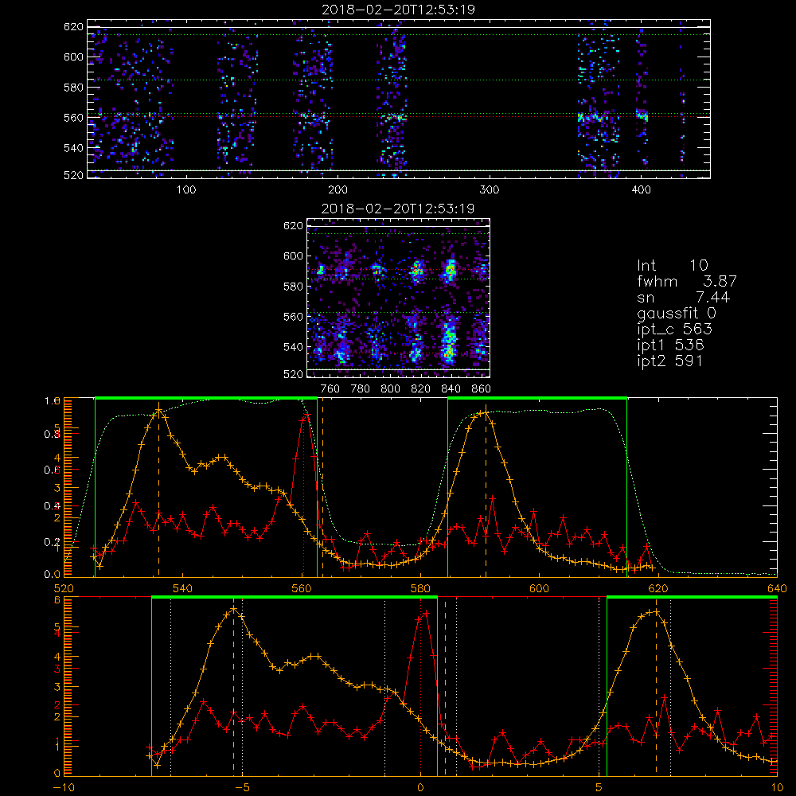Click the 'ipt2 591' text
This screenshot has width=796, height=796.
pos(670,361)
